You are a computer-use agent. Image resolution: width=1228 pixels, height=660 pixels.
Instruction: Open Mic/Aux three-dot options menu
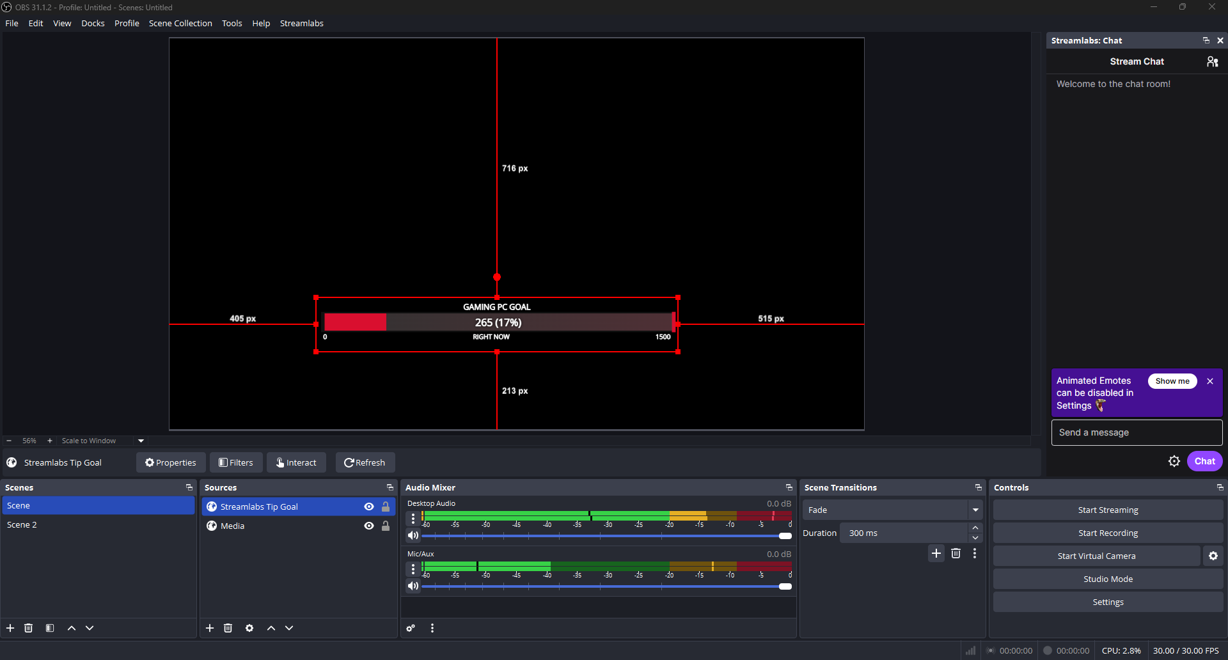(x=413, y=569)
